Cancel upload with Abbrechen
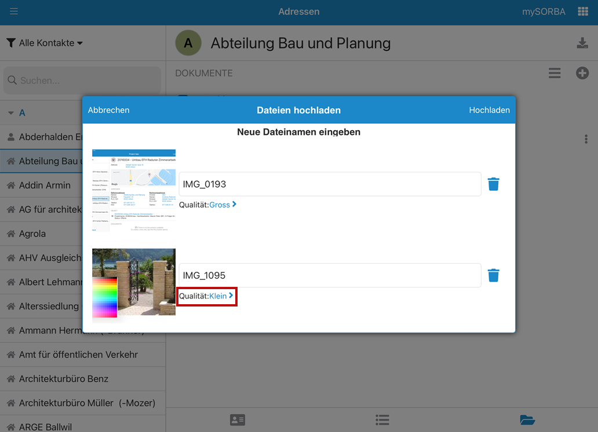Image resolution: width=598 pixels, height=432 pixels. 109,110
